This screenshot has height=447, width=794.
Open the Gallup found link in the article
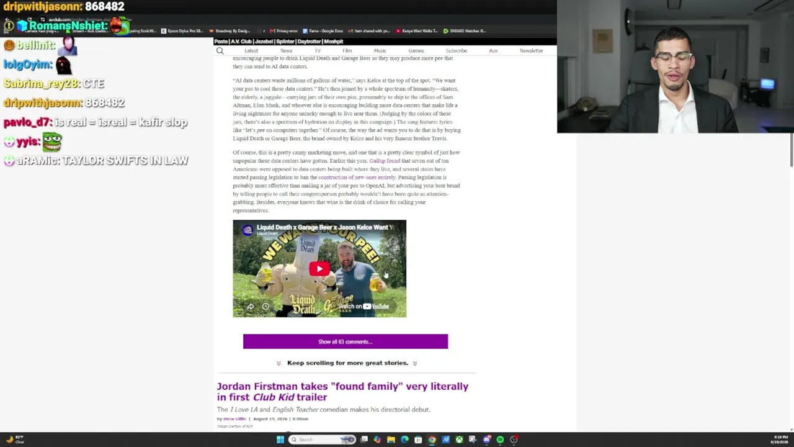[x=385, y=161]
